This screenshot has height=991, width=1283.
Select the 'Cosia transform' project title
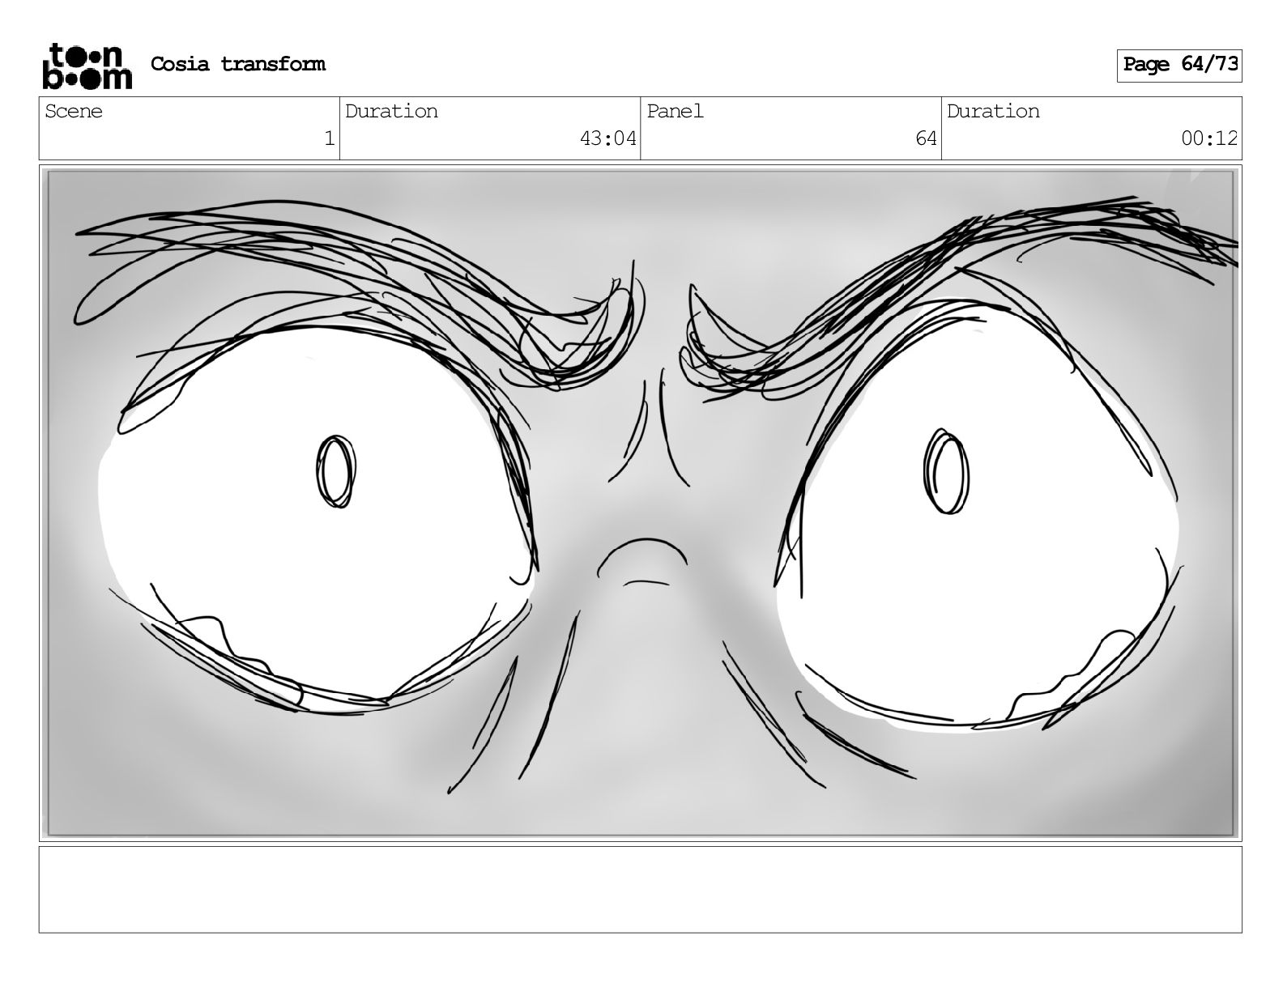pyautogui.click(x=238, y=64)
